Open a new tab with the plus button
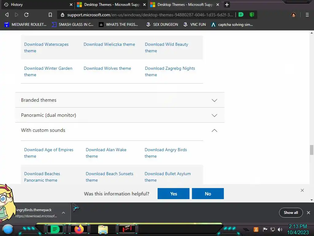The image size is (314, 236). (x=227, y=5)
